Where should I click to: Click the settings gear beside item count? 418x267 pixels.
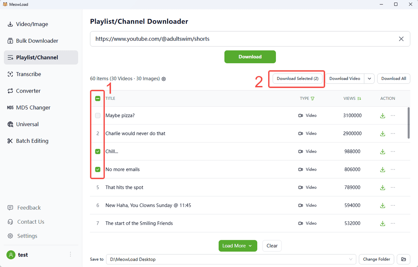click(x=164, y=79)
